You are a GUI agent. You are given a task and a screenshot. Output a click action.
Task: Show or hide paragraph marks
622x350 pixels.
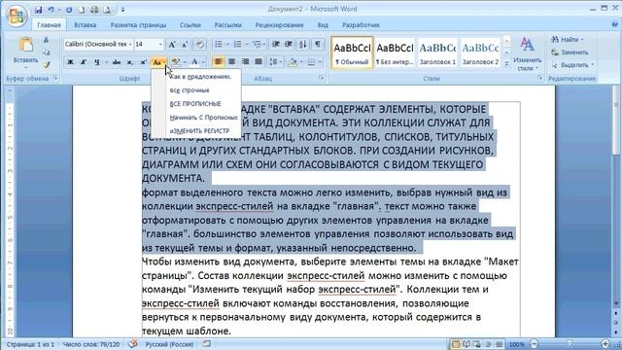click(x=318, y=45)
